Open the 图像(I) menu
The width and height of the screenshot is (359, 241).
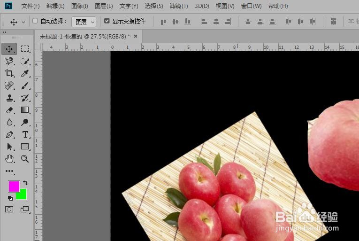coord(80,6)
